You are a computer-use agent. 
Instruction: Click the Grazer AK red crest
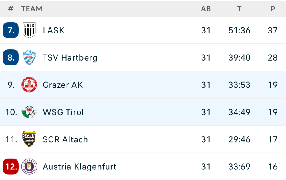29,85
